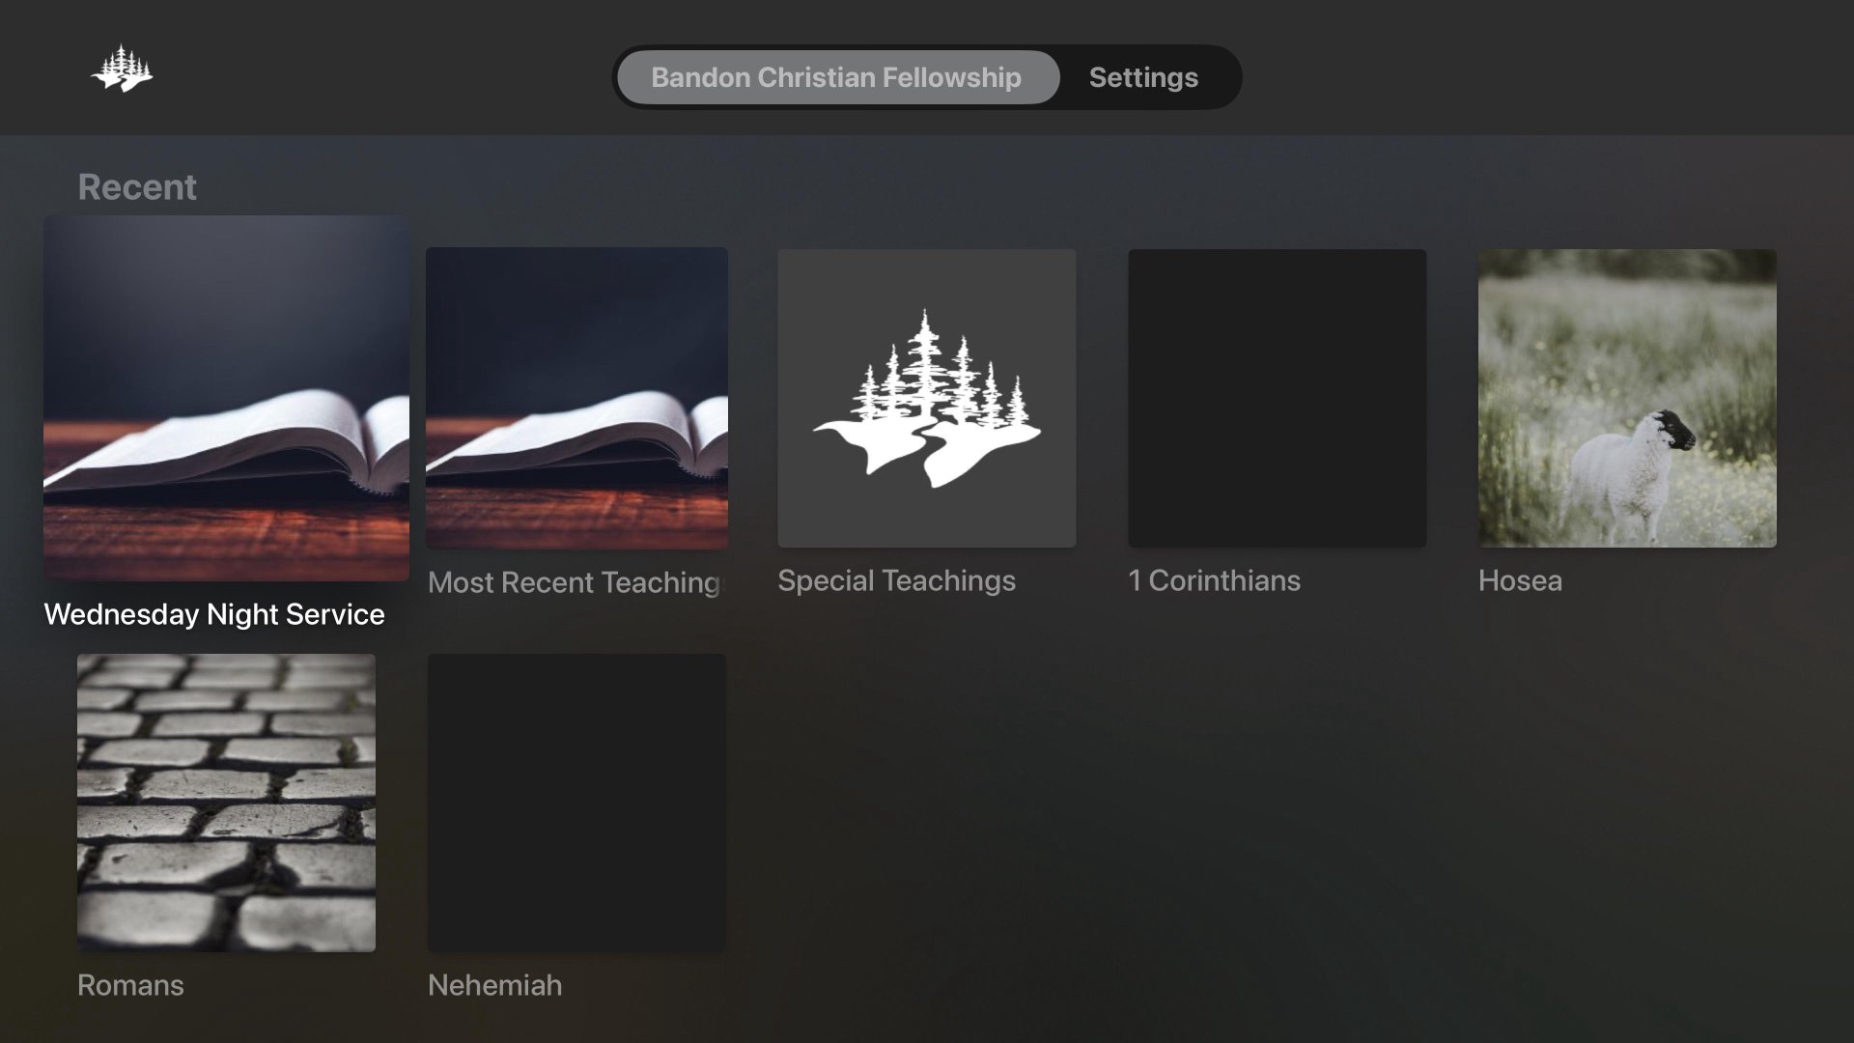Click the Most Recent Teachings label
The image size is (1854, 1043).
tap(575, 582)
